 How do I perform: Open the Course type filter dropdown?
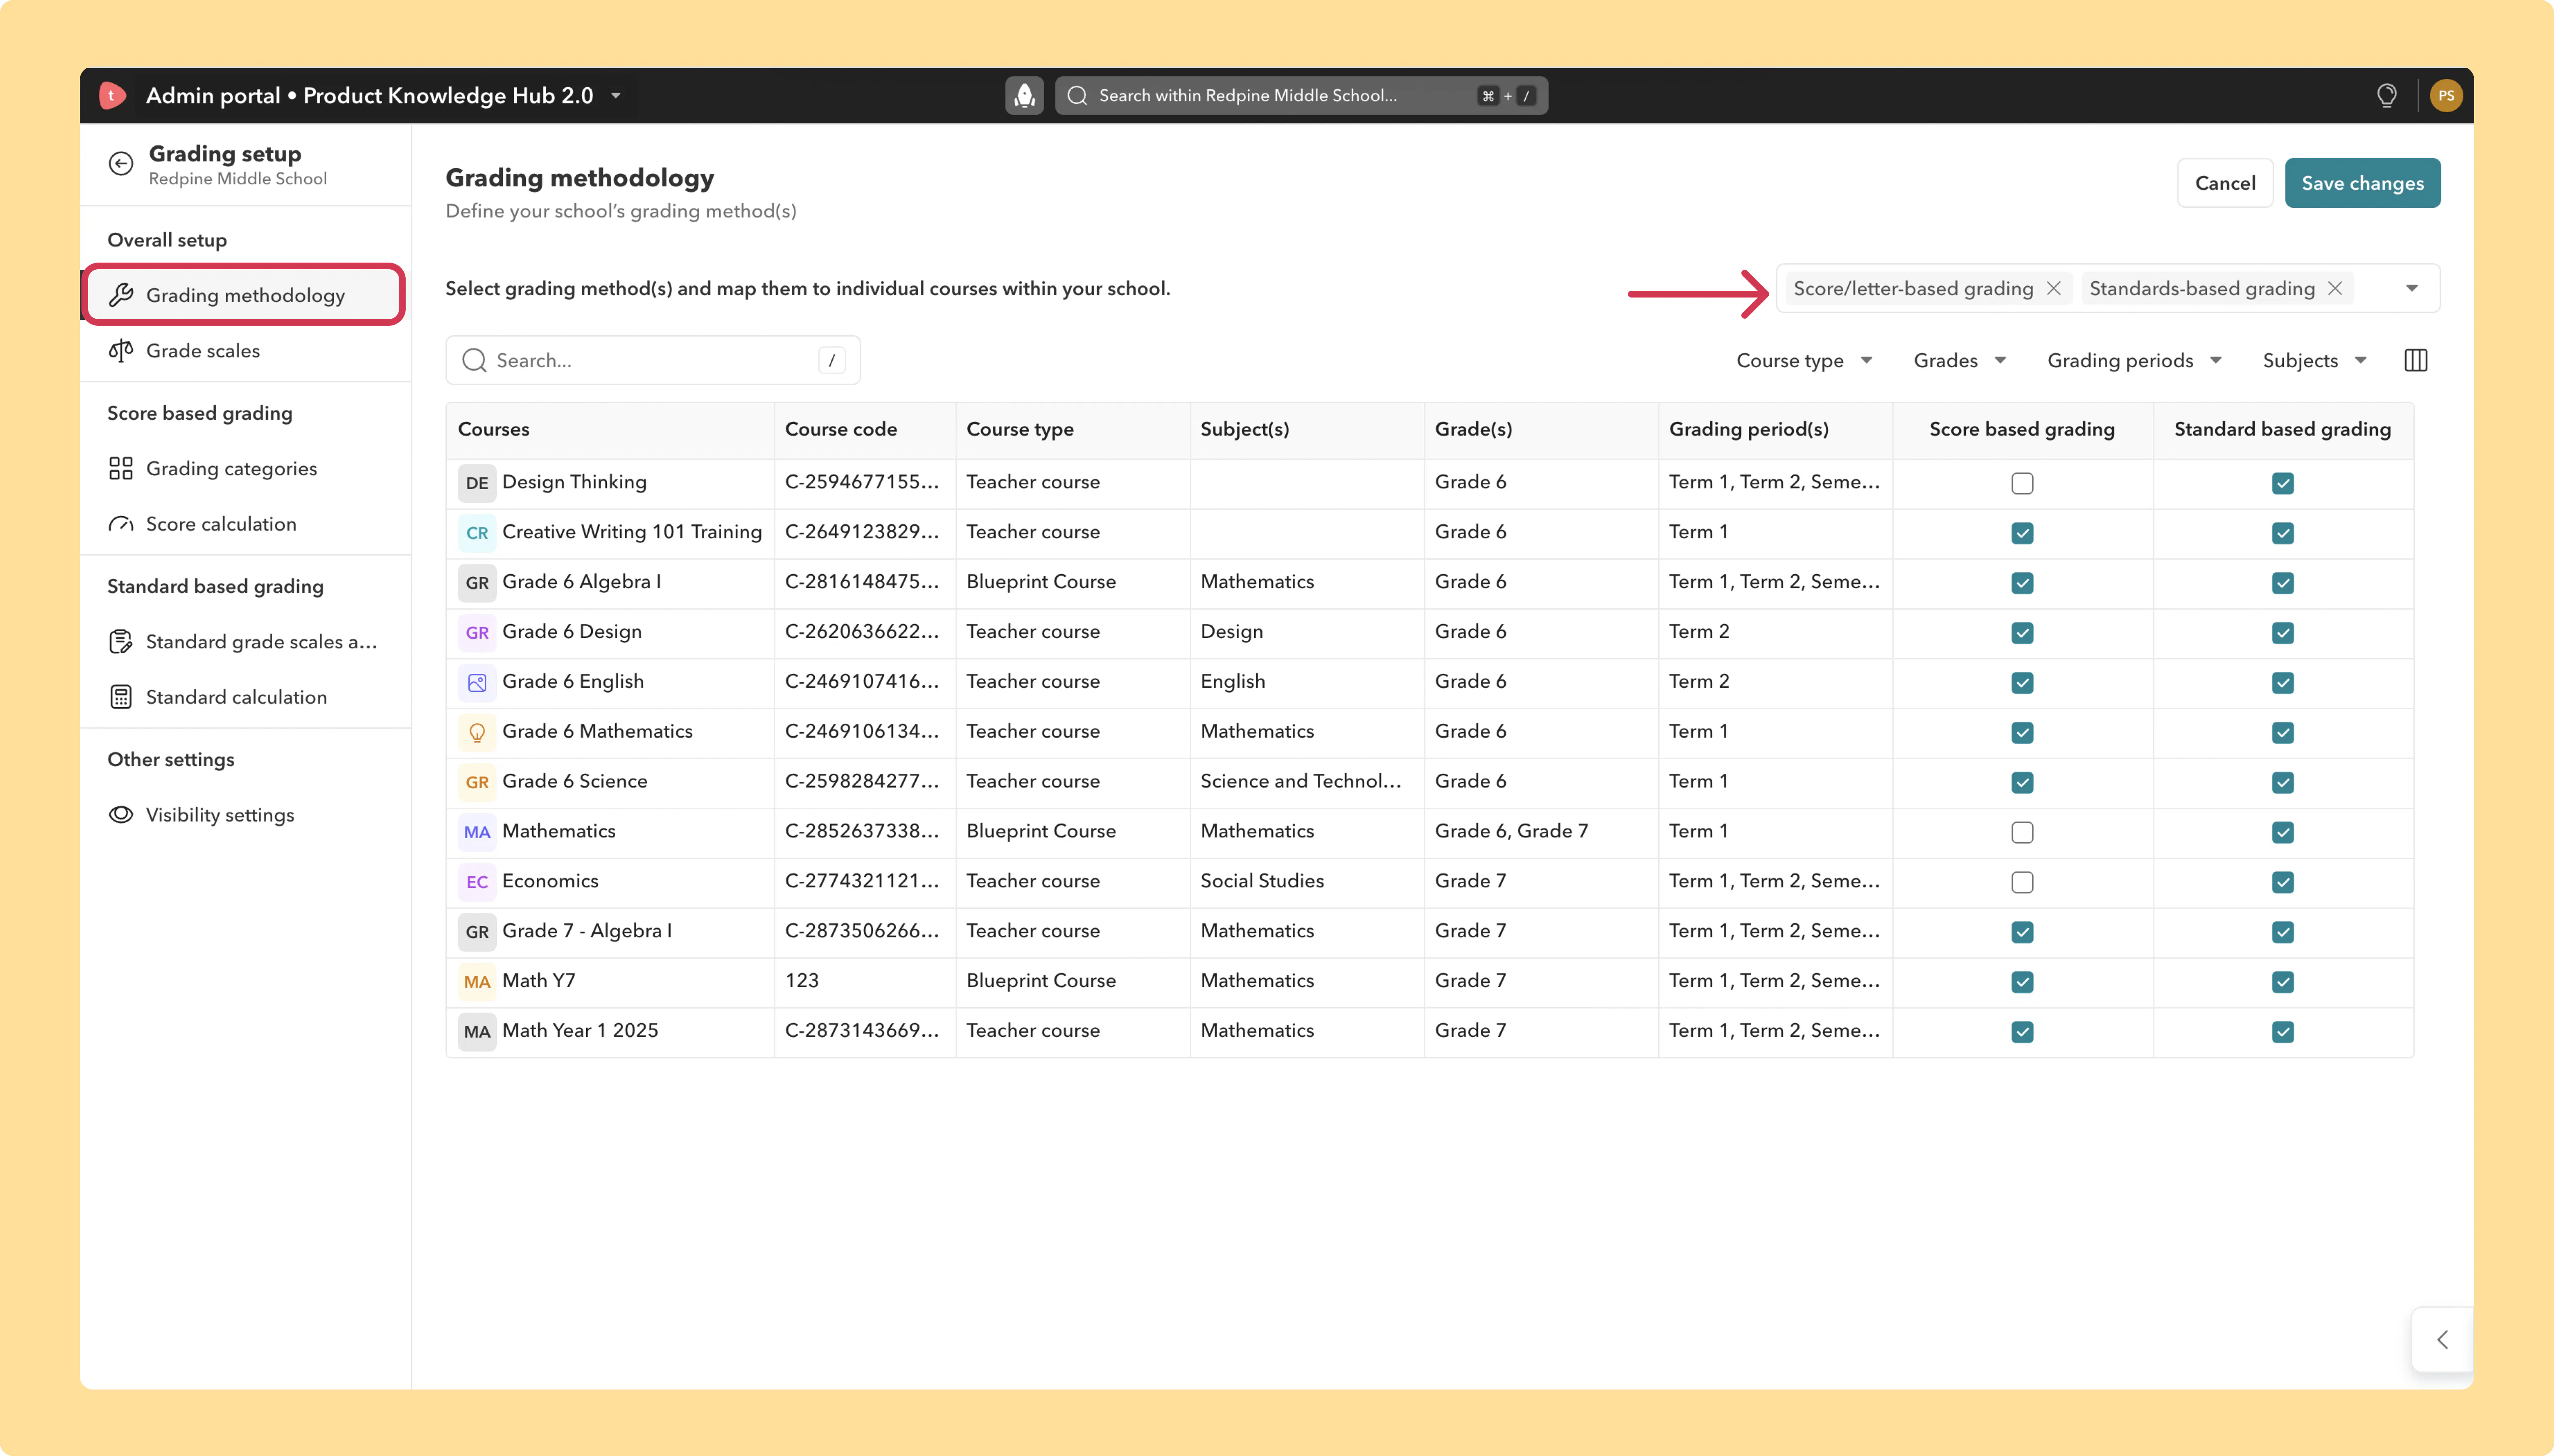(1805, 360)
